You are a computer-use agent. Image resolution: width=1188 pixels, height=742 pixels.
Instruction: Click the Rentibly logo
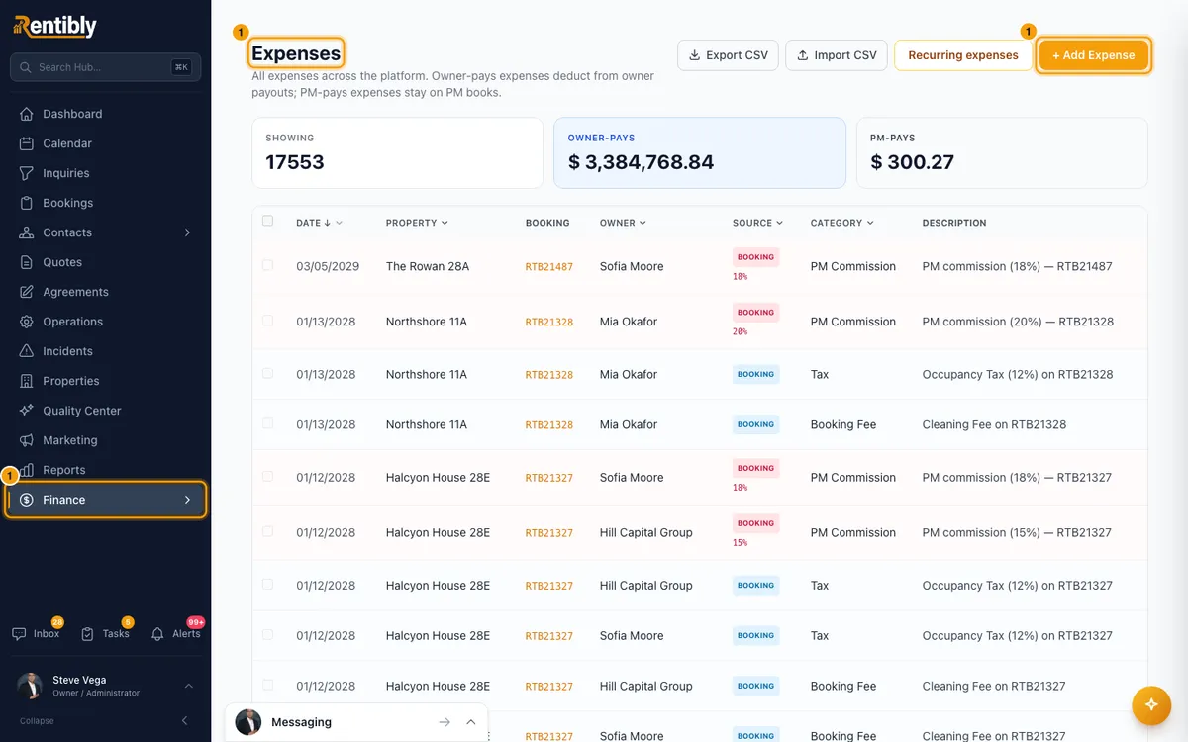click(55, 27)
